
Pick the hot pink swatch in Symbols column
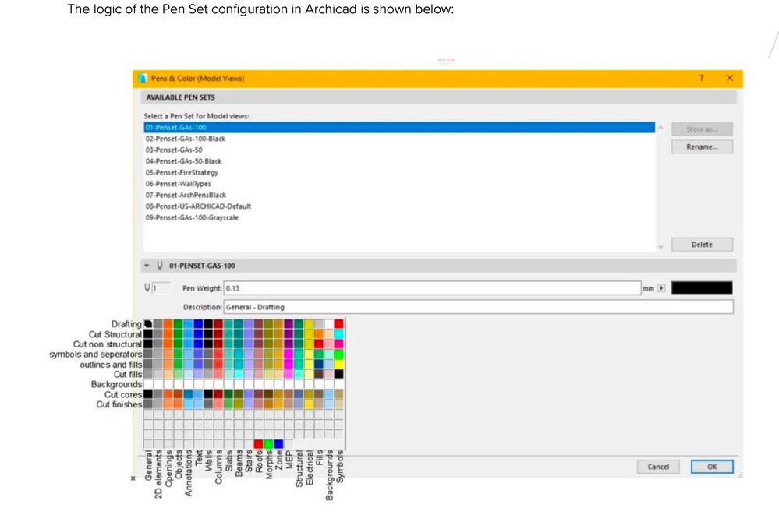point(339,344)
